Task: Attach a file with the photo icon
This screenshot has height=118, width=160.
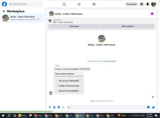Action: point(54,107)
